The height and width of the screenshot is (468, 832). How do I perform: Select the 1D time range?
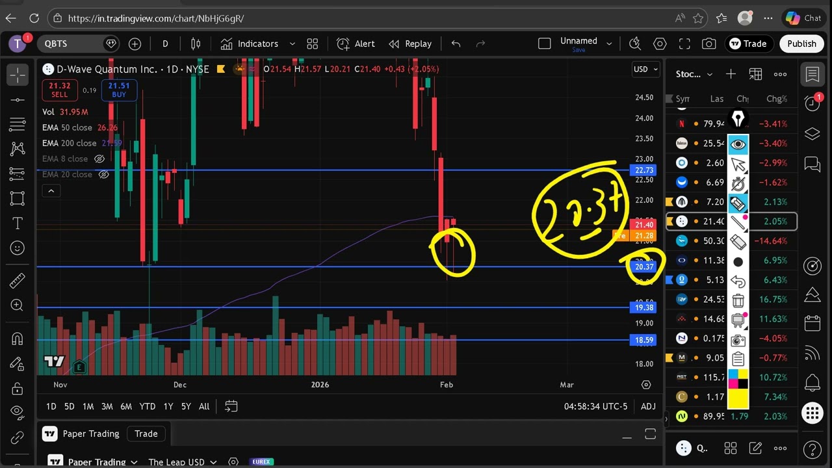coord(51,406)
